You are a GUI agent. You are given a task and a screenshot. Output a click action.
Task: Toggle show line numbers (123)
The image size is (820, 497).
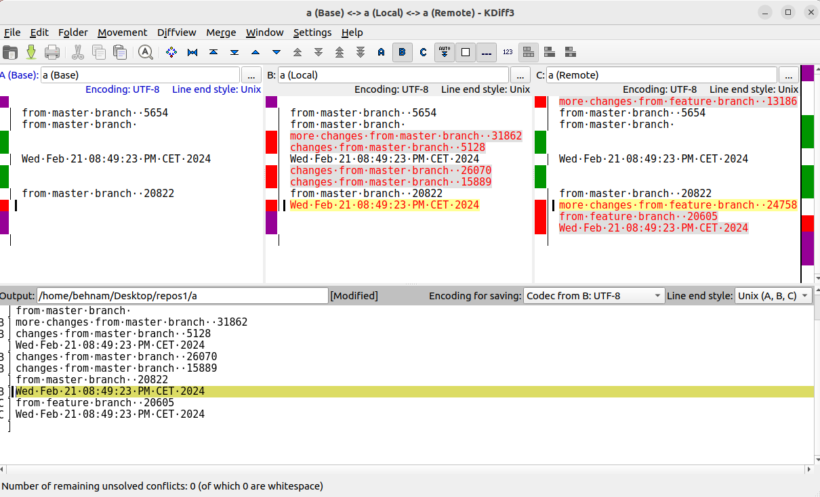coord(508,52)
